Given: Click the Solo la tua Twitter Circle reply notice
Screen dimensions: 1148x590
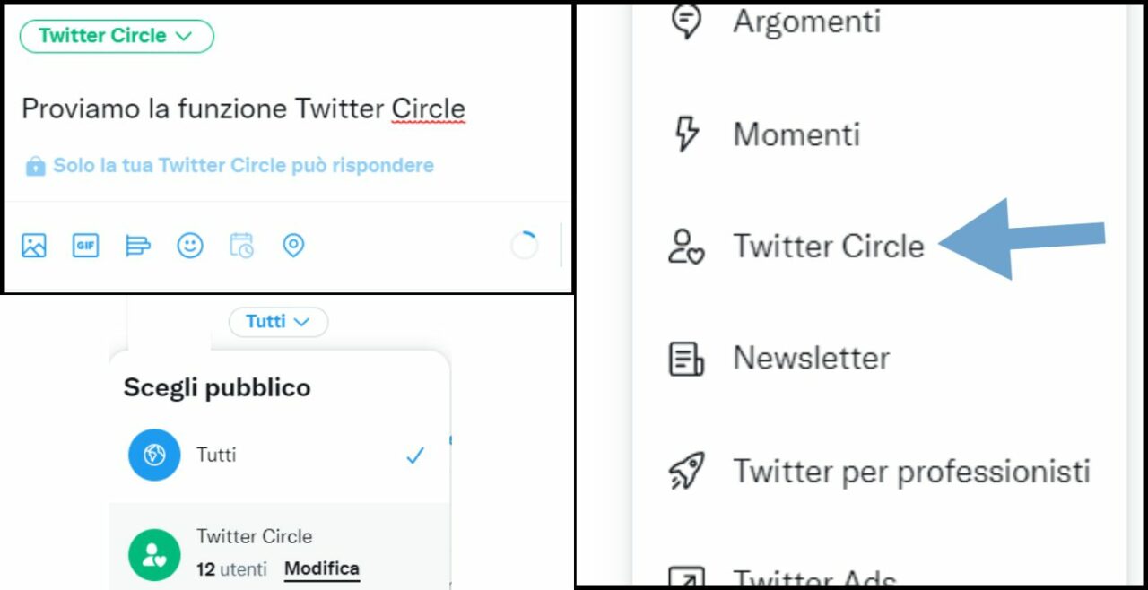Looking at the screenshot, I should tap(242, 166).
